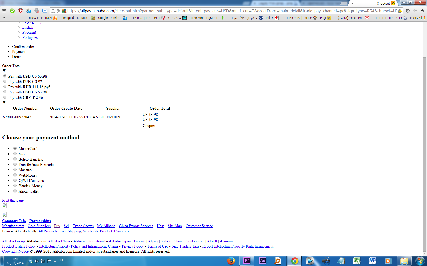427x266 pixels.
Task: Open the mail envelope extension icon
Action: (45, 11)
